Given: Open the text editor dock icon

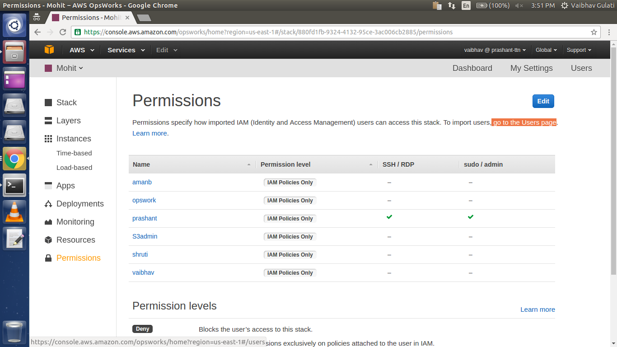Looking at the screenshot, I should click(x=14, y=239).
